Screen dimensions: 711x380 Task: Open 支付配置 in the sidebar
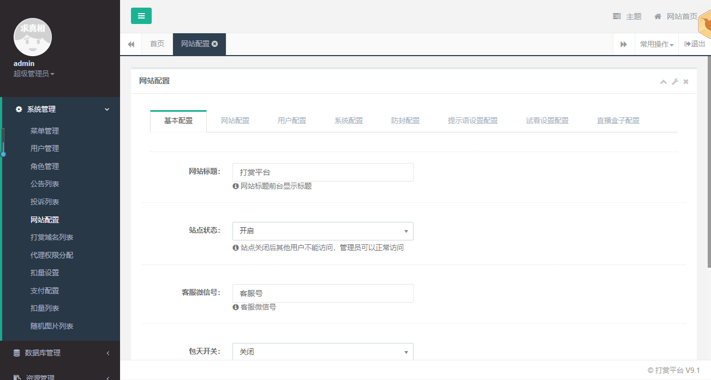[45, 291]
